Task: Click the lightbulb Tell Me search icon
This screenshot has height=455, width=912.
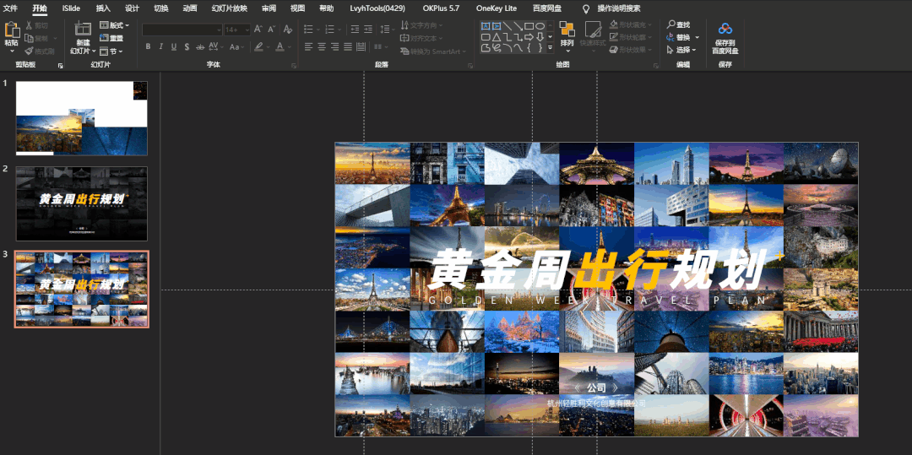Action: [x=586, y=8]
